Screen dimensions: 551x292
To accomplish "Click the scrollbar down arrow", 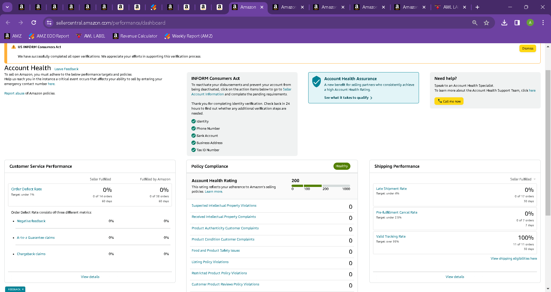I will click(x=548, y=289).
